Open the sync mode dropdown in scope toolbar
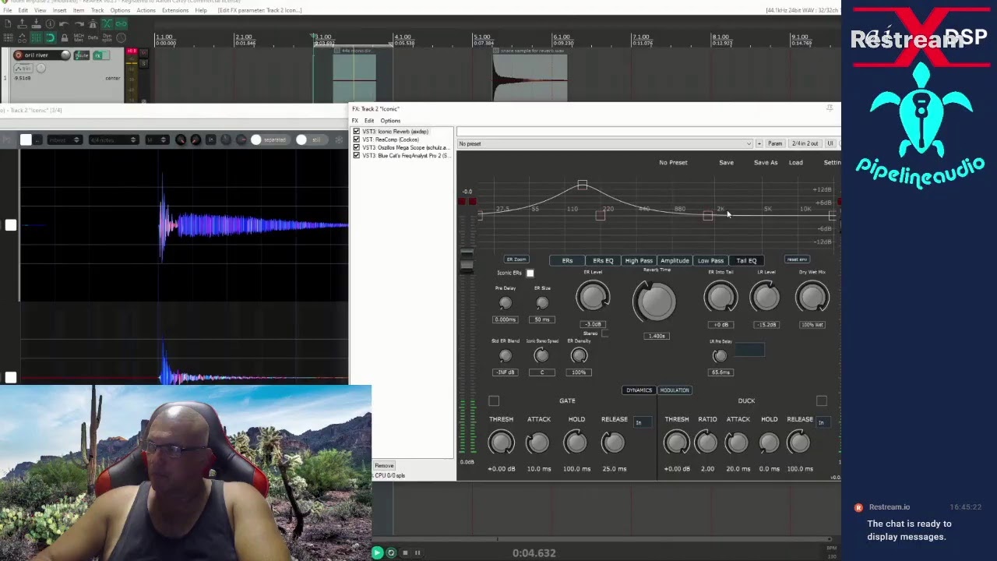 tap(65, 139)
